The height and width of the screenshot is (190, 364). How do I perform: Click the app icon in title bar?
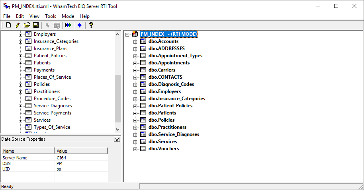coord(6,6)
